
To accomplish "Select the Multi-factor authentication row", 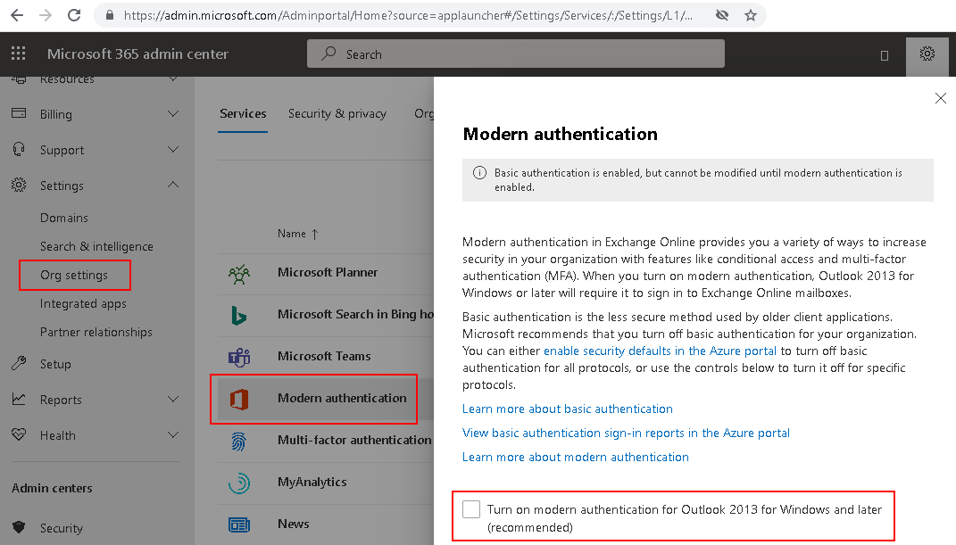I will click(326, 441).
